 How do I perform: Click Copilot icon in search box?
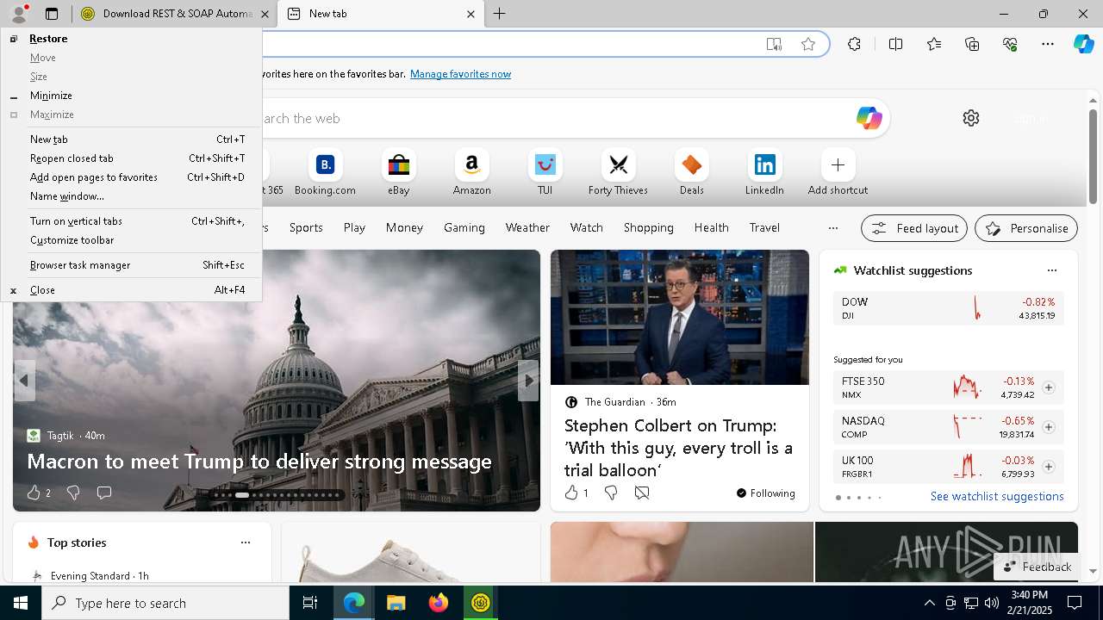coord(869,118)
